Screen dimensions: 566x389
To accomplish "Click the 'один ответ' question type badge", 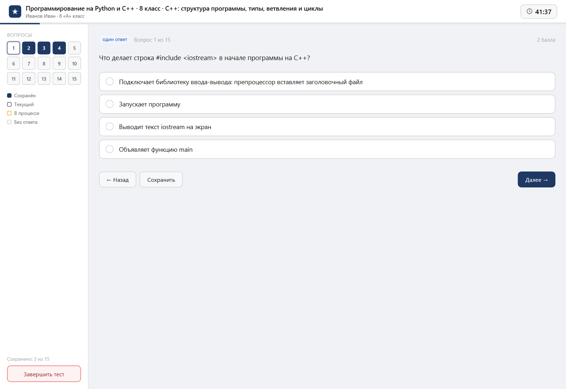I will [115, 40].
